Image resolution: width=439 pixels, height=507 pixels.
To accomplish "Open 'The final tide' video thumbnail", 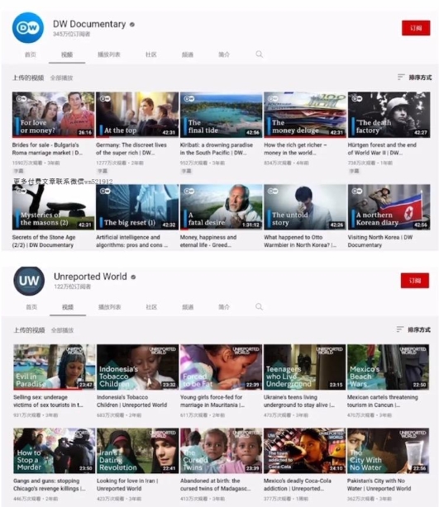I will coord(221,115).
